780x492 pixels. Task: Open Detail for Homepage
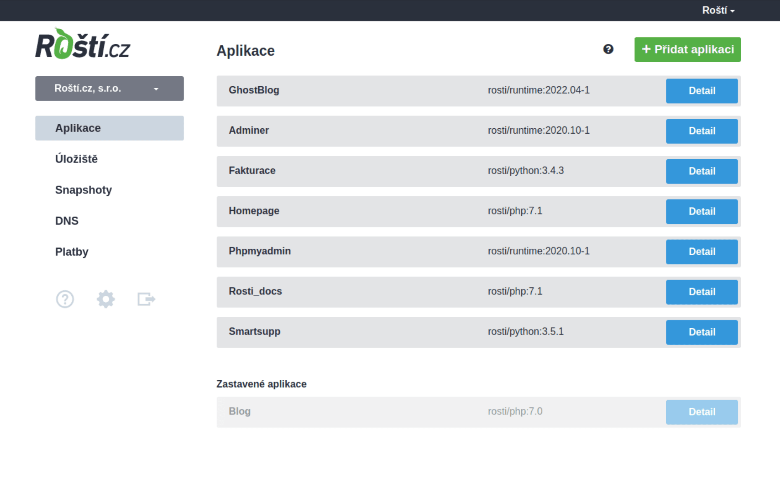[702, 212]
